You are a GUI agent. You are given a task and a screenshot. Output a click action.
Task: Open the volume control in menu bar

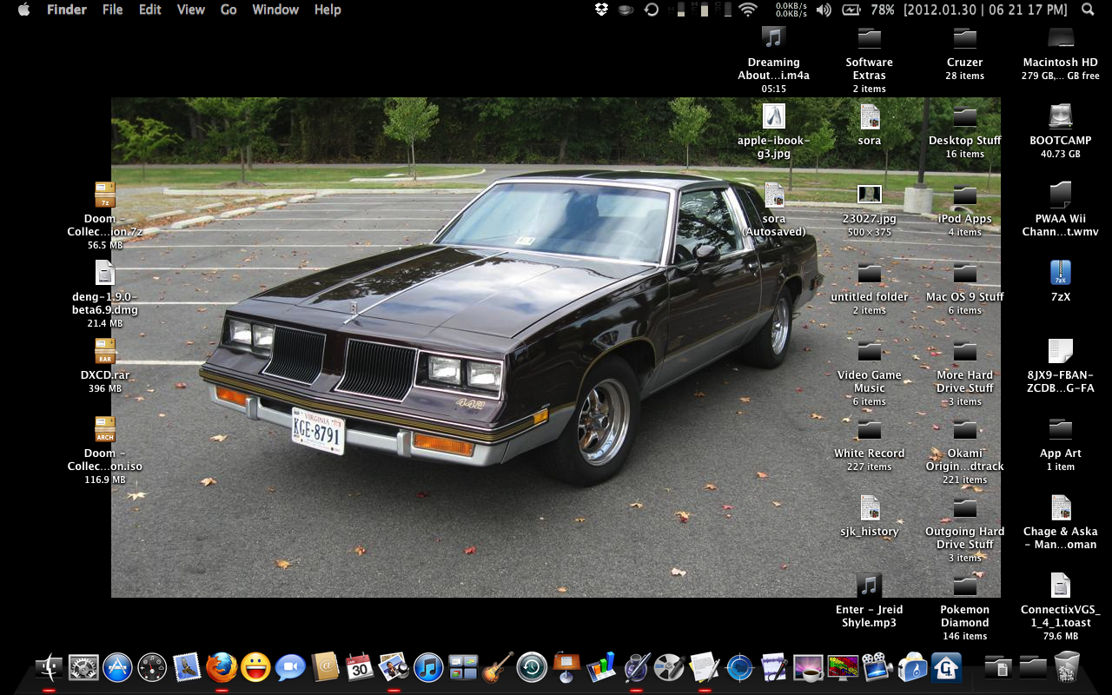click(x=824, y=10)
